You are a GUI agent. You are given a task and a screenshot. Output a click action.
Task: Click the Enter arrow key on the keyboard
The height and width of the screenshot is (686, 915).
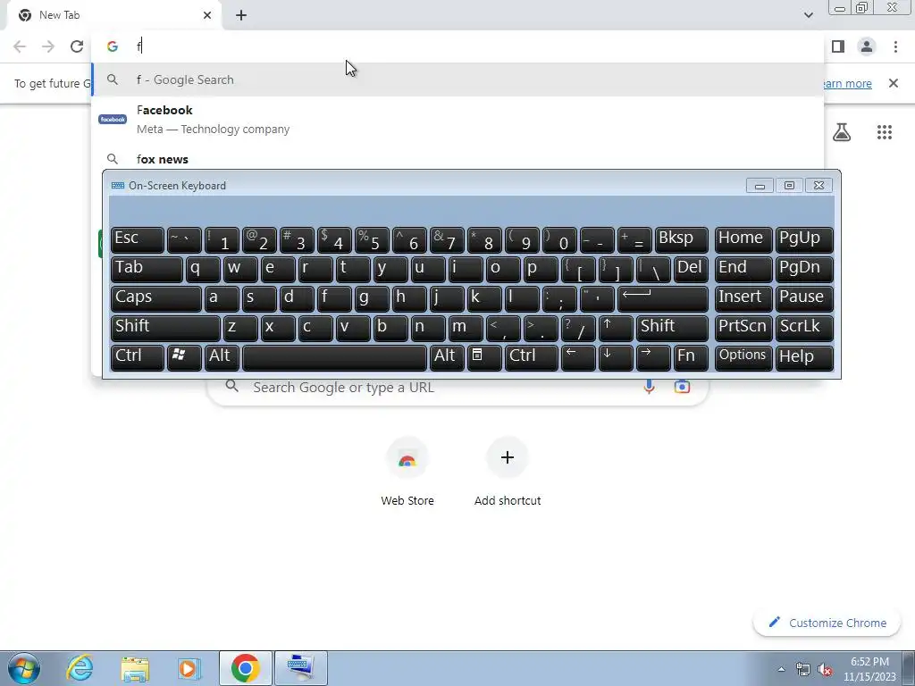(663, 298)
